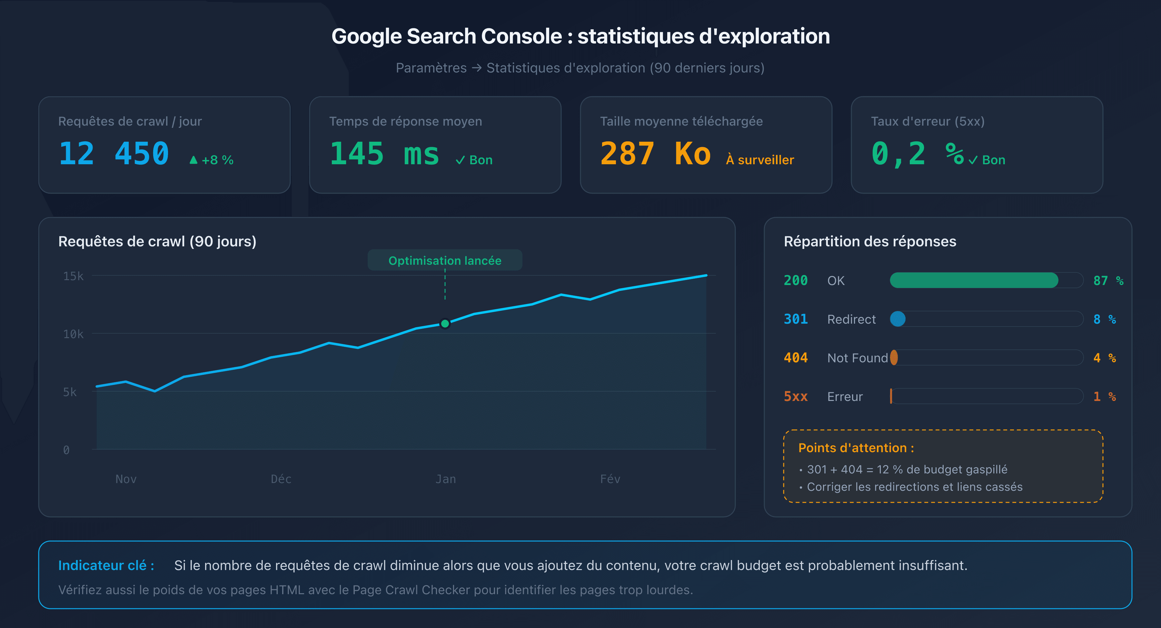Click the 200 OK progress bar
Viewport: 1161px width, 628px height.
(x=974, y=280)
